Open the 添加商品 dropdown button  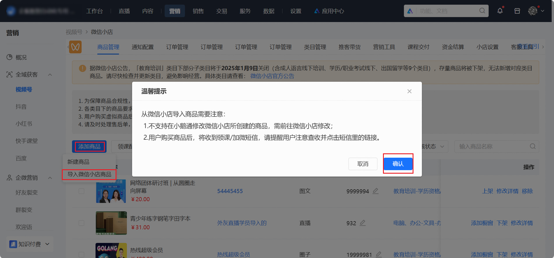89,146
